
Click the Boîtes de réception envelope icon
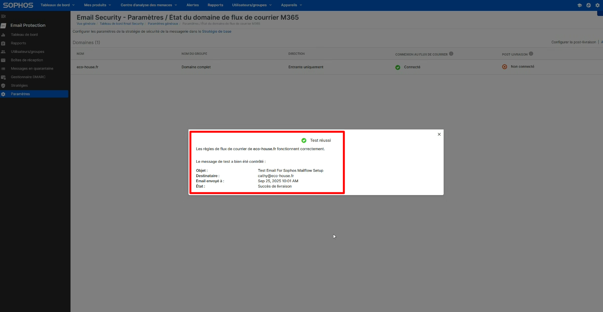point(3,60)
